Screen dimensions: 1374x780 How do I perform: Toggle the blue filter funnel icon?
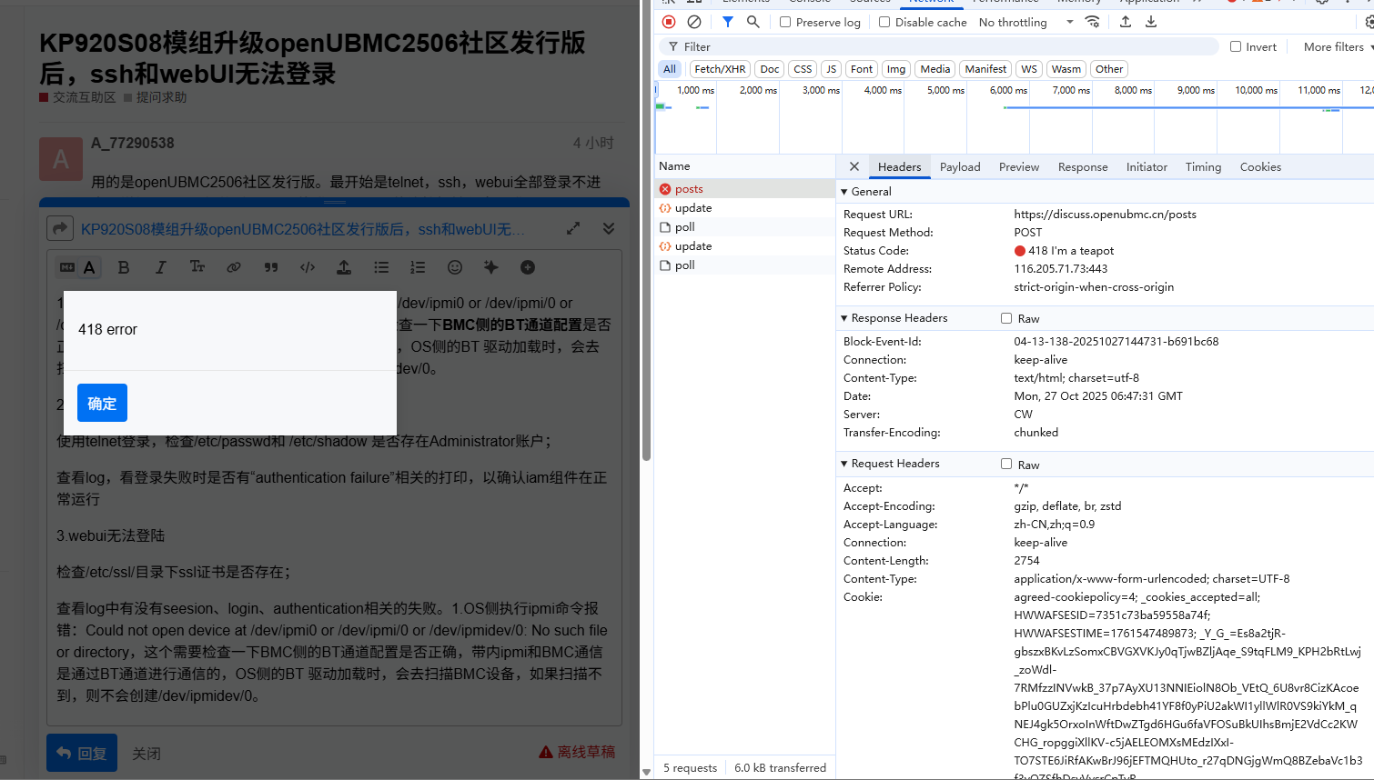(728, 22)
